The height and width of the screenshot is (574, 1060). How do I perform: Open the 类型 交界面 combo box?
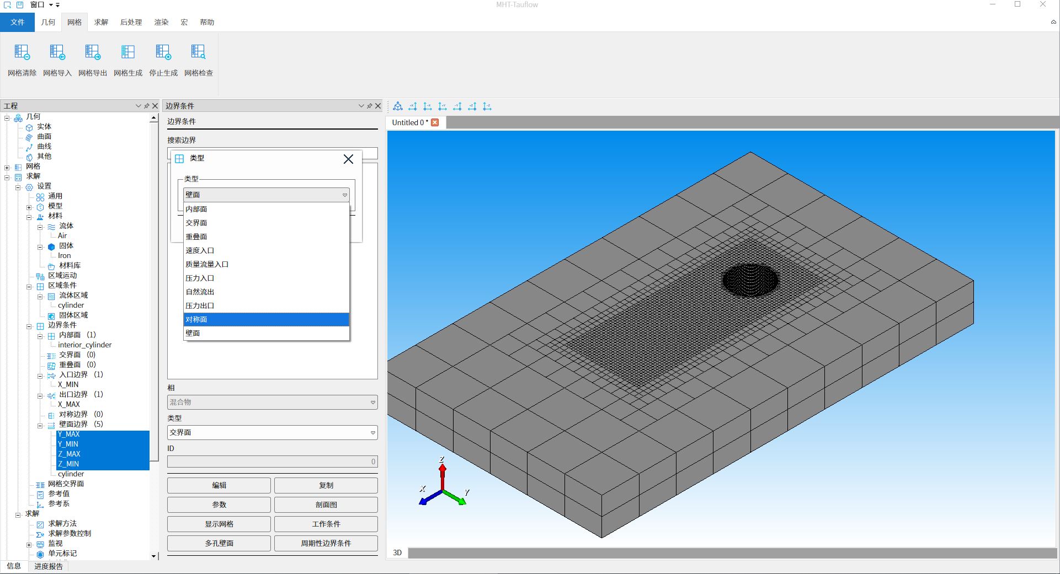272,432
